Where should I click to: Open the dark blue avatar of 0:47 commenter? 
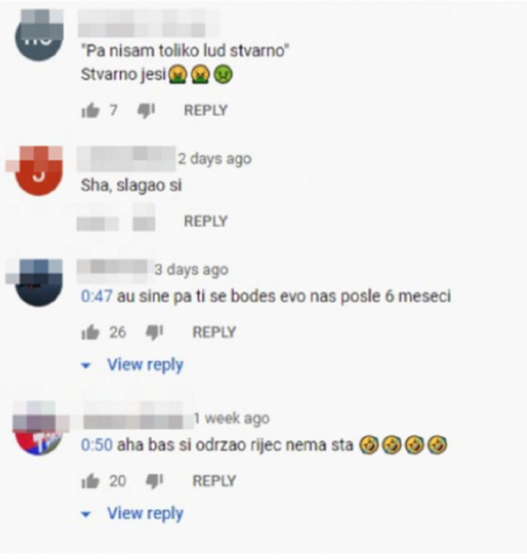39,282
